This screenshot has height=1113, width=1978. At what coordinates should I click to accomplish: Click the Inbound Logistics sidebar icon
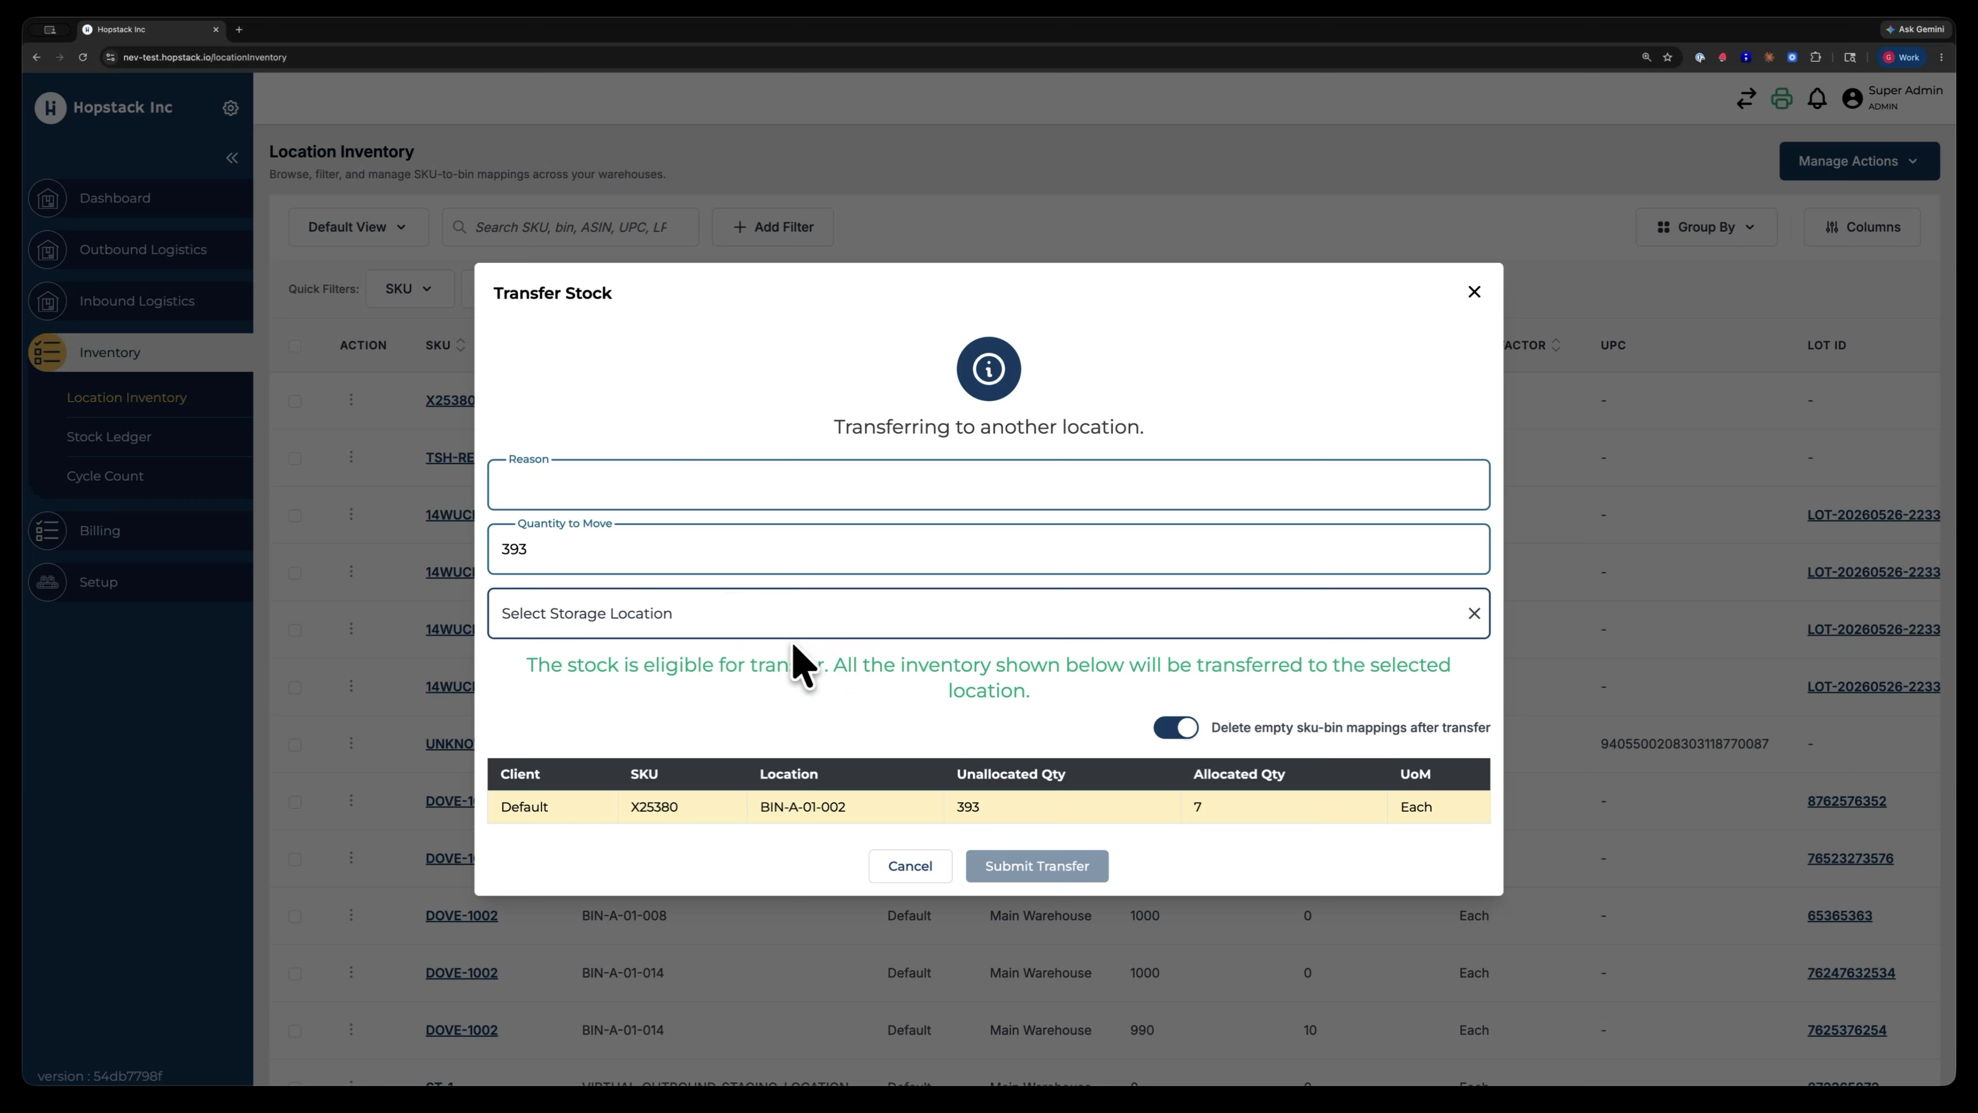click(47, 301)
